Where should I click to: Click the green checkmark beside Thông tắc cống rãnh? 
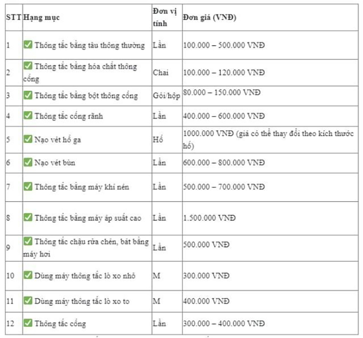pos(28,115)
